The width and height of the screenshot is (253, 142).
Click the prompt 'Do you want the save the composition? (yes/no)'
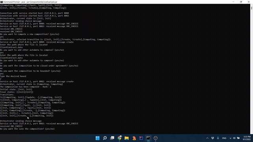tap(27, 129)
